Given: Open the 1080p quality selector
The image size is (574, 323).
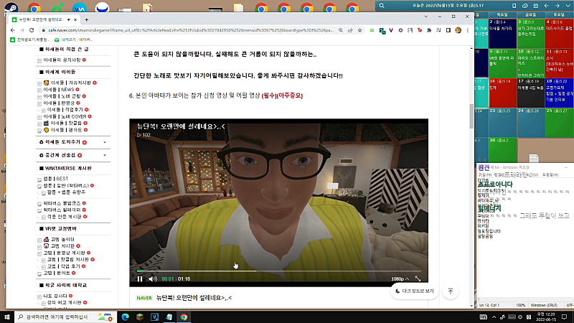Looking at the screenshot, I should [400, 279].
